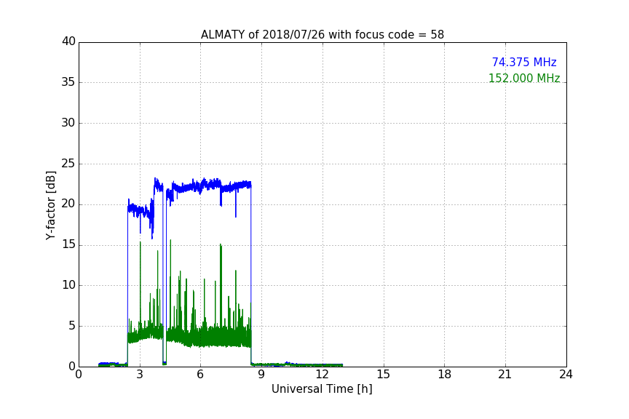Click the plot title 'ALMATY of 2018/07/26 with focus code = 58'
The height and width of the screenshot is (419, 629).
pos(322,35)
